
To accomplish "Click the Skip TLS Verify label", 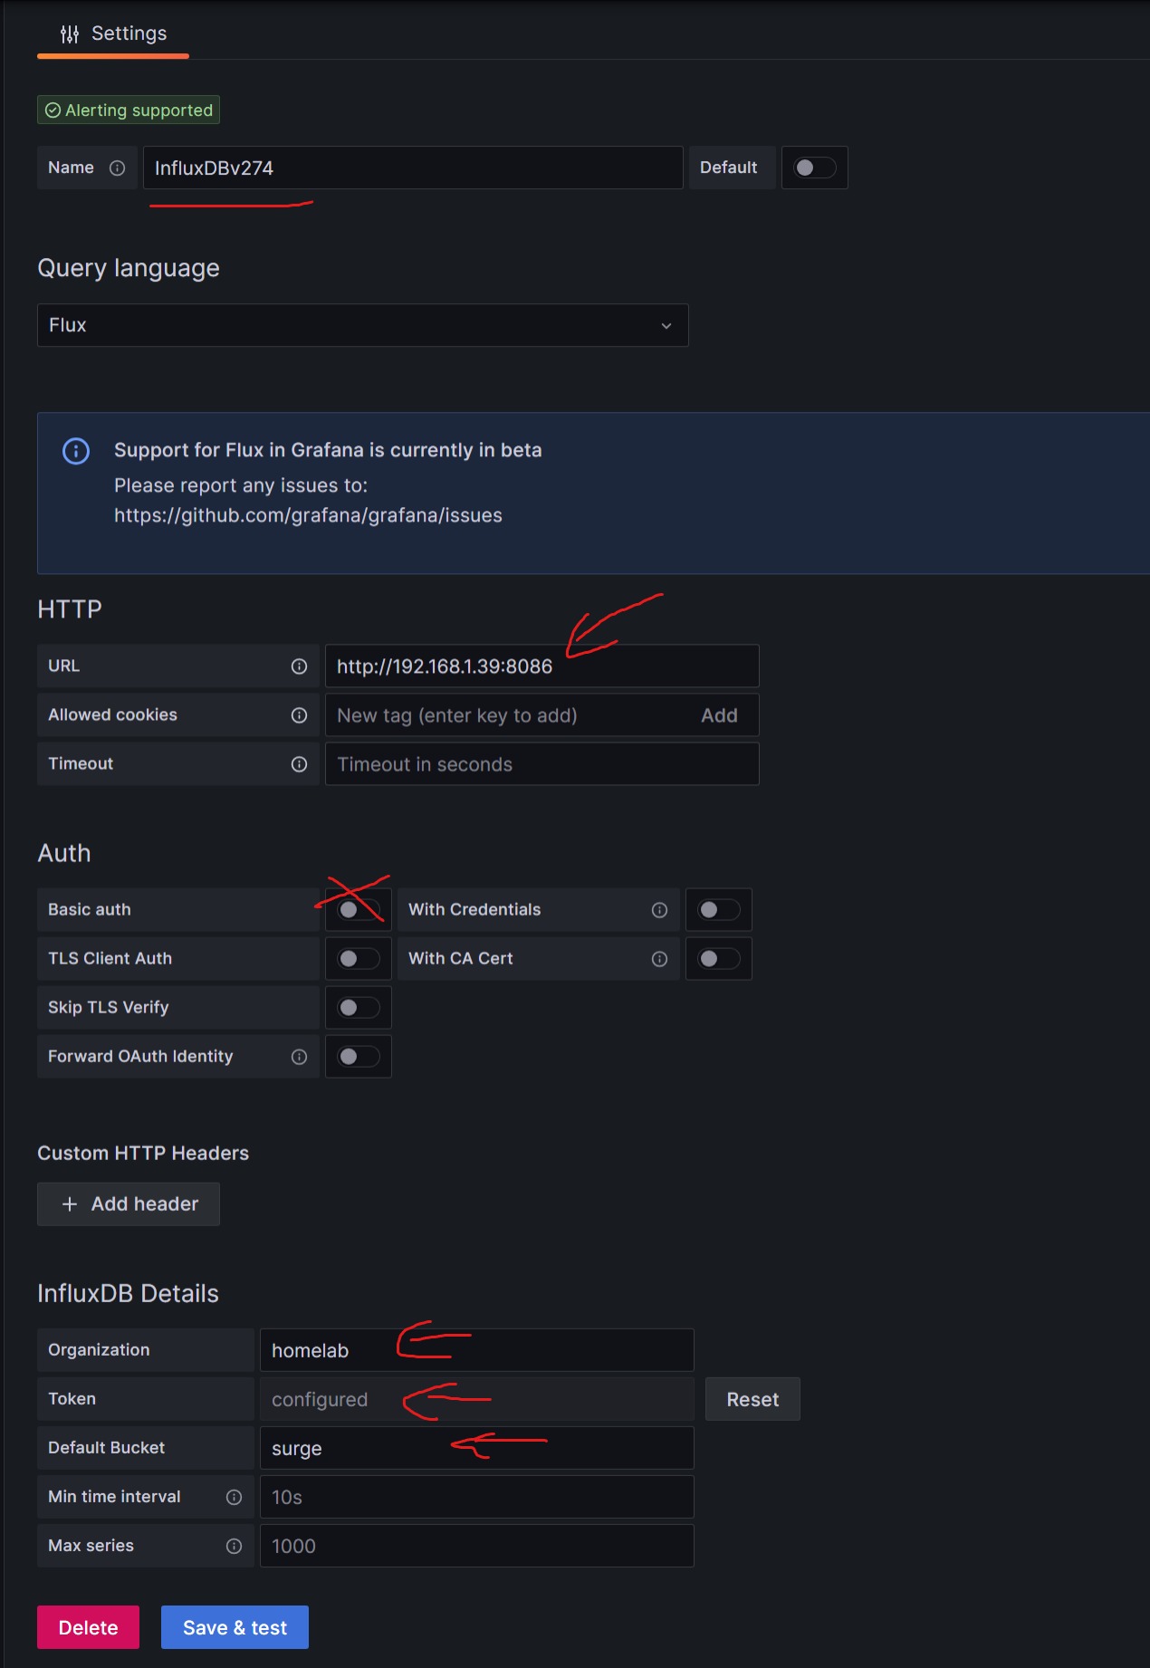I will coord(108,1007).
